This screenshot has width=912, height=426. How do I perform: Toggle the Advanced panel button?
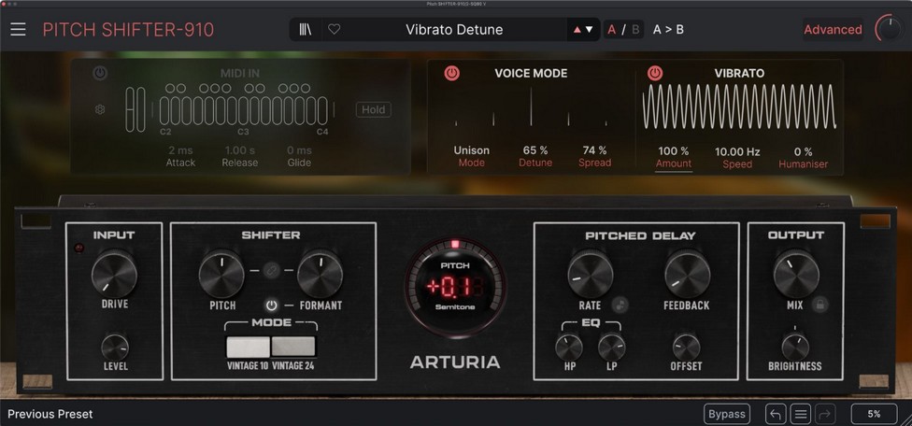tap(833, 29)
